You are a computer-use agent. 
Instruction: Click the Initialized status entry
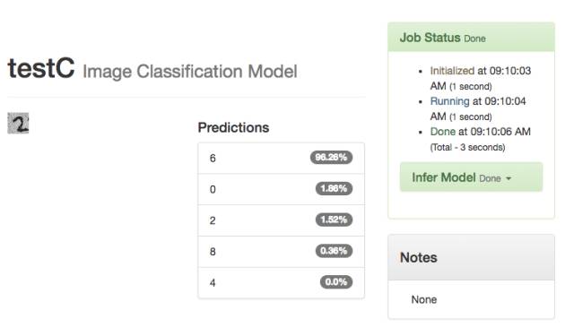coord(481,78)
